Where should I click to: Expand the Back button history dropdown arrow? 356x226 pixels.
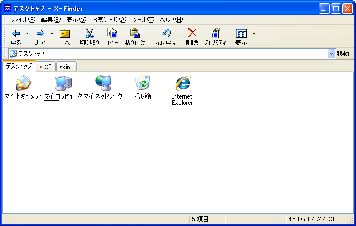[x=27, y=34]
